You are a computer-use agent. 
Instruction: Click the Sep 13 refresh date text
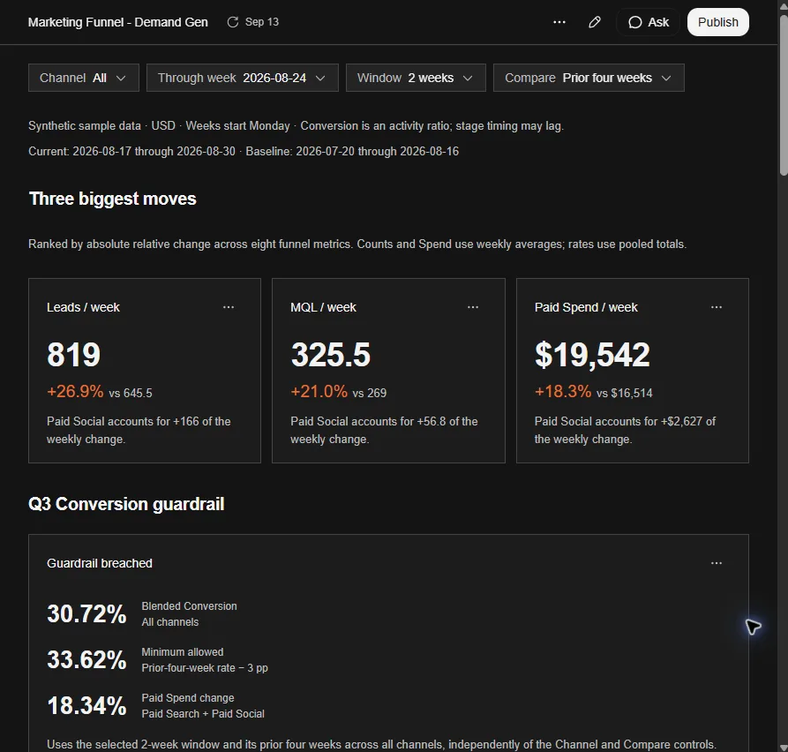click(x=262, y=22)
